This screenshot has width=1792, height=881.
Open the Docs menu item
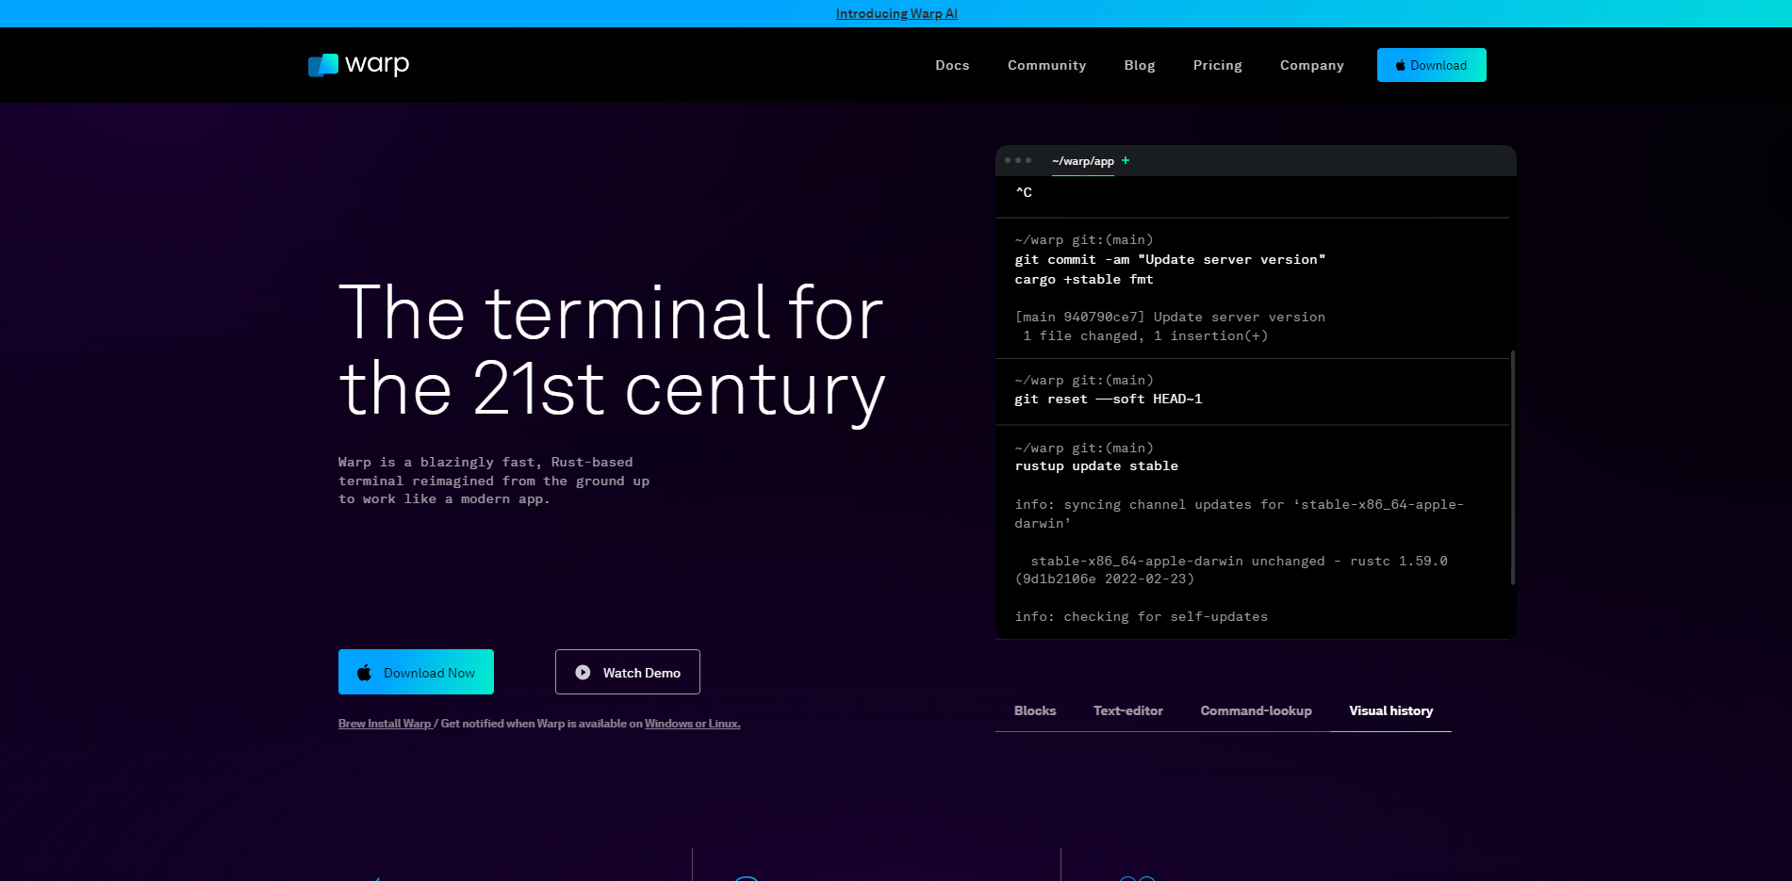[x=952, y=65]
